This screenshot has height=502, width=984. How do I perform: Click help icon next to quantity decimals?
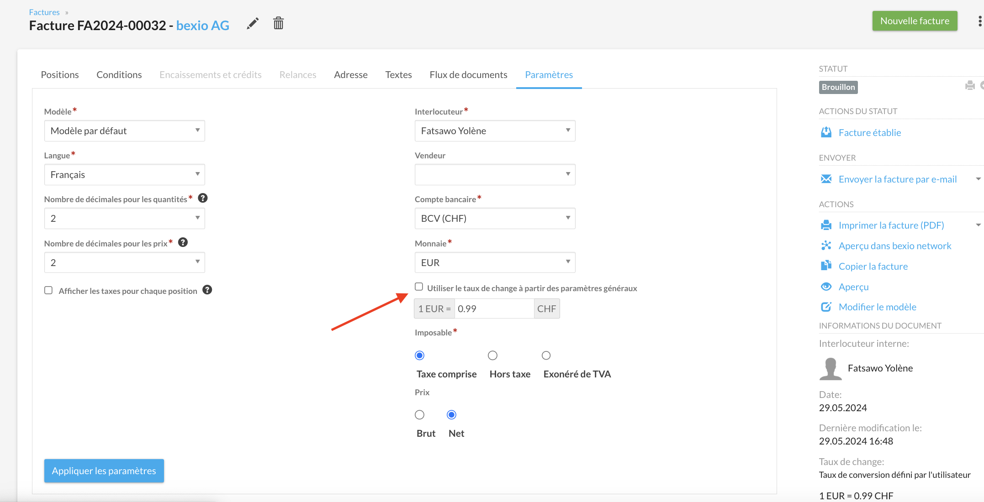(203, 198)
